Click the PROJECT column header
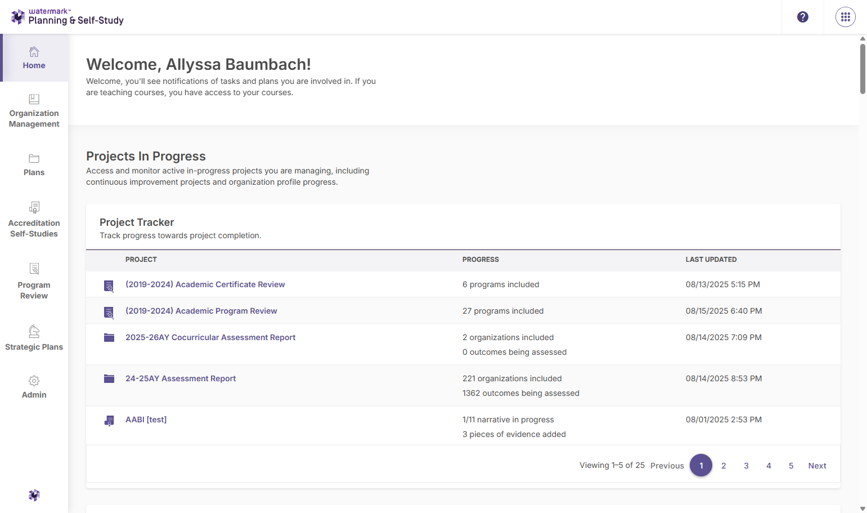 141,260
